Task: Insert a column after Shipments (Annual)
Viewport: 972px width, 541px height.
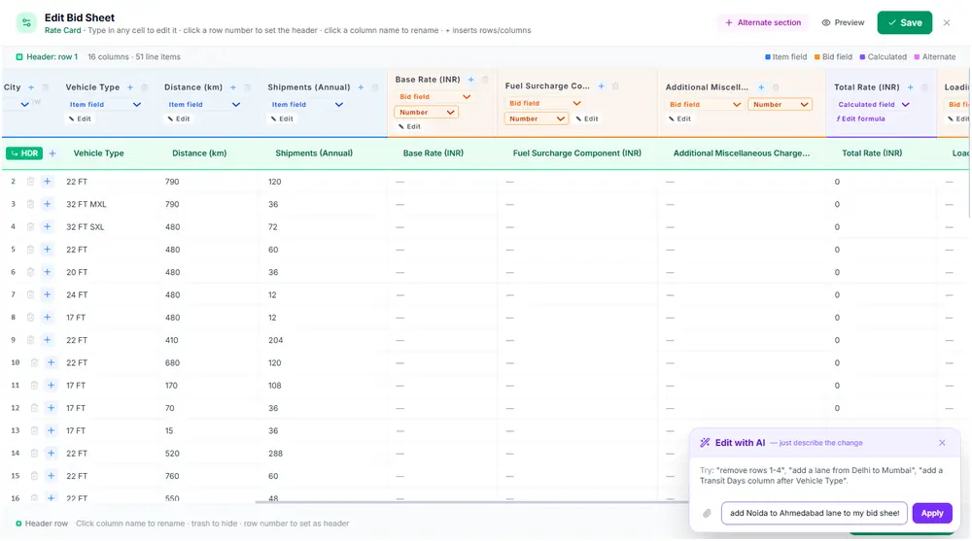Action: 361,87
